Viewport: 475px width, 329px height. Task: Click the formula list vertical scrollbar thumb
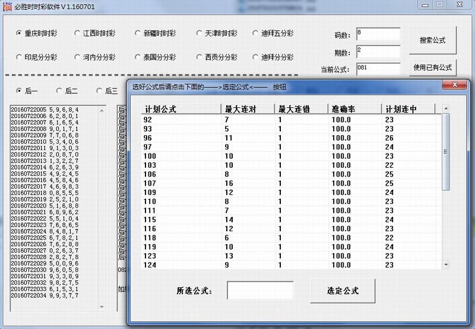[446, 152]
